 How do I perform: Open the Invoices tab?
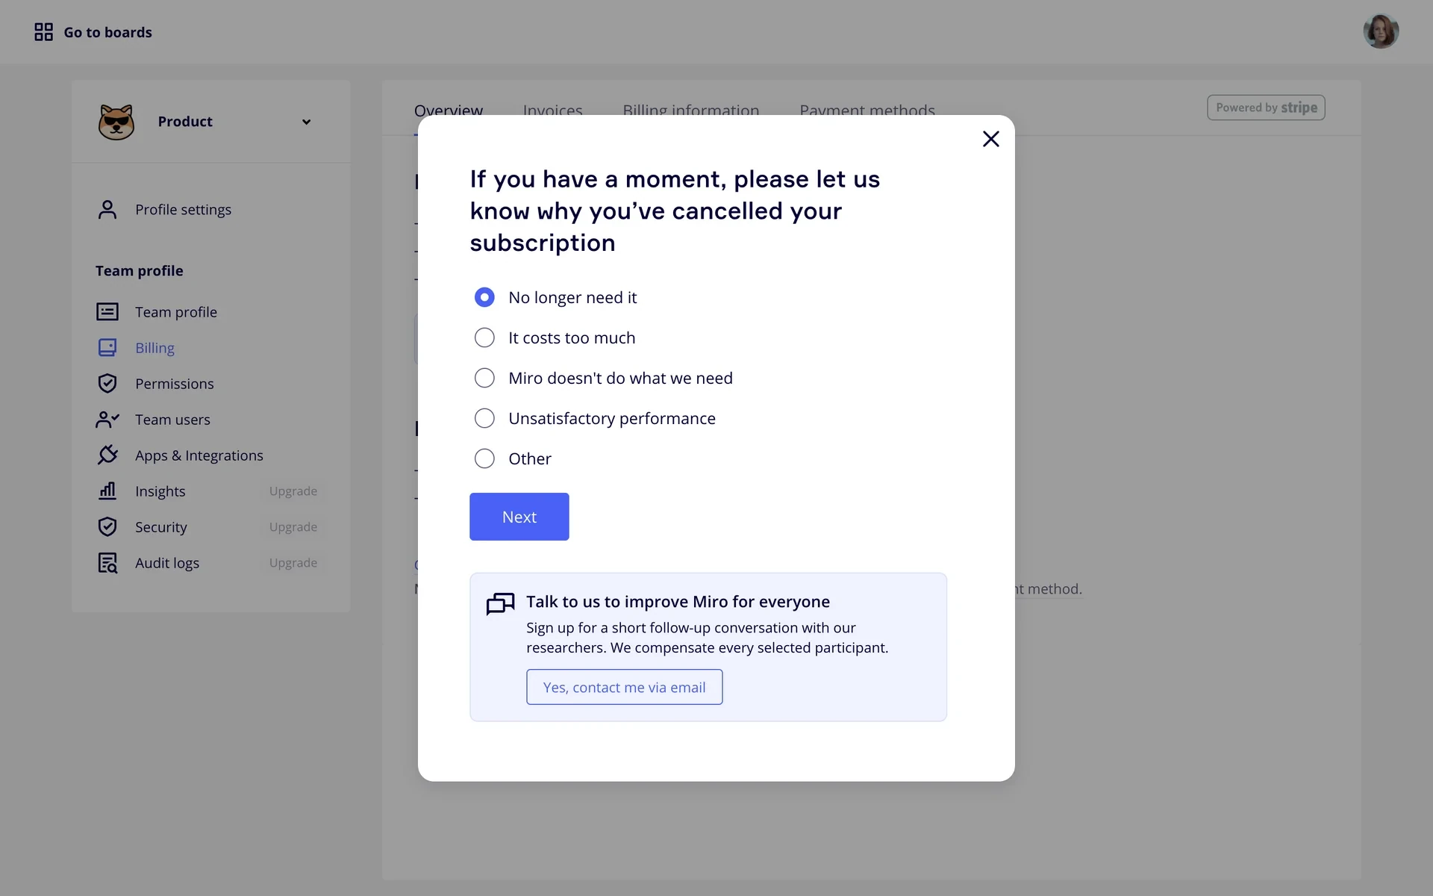(553, 110)
